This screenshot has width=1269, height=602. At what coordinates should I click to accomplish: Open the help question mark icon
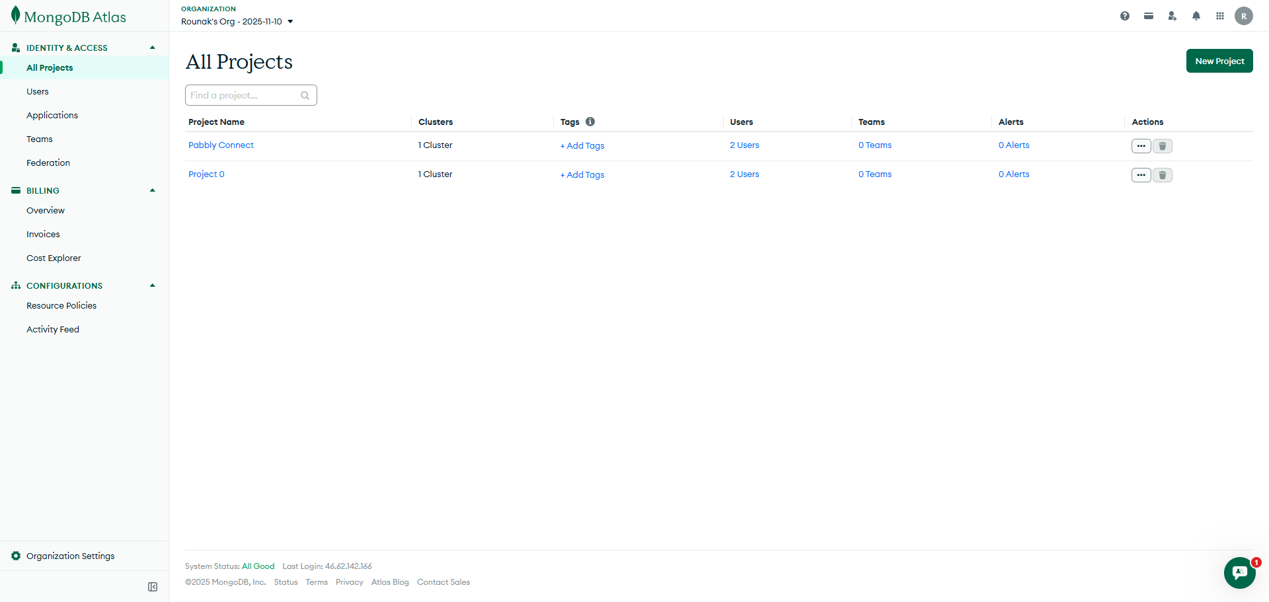point(1125,16)
